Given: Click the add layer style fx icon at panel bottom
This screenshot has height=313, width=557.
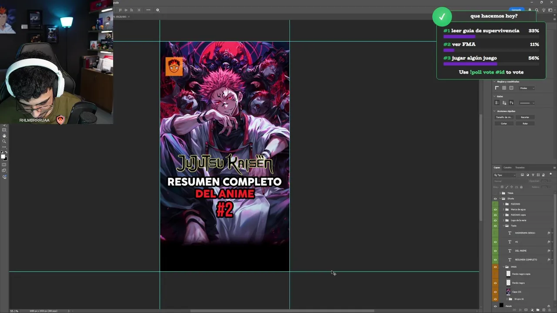Looking at the screenshot, I should (x=520, y=310).
